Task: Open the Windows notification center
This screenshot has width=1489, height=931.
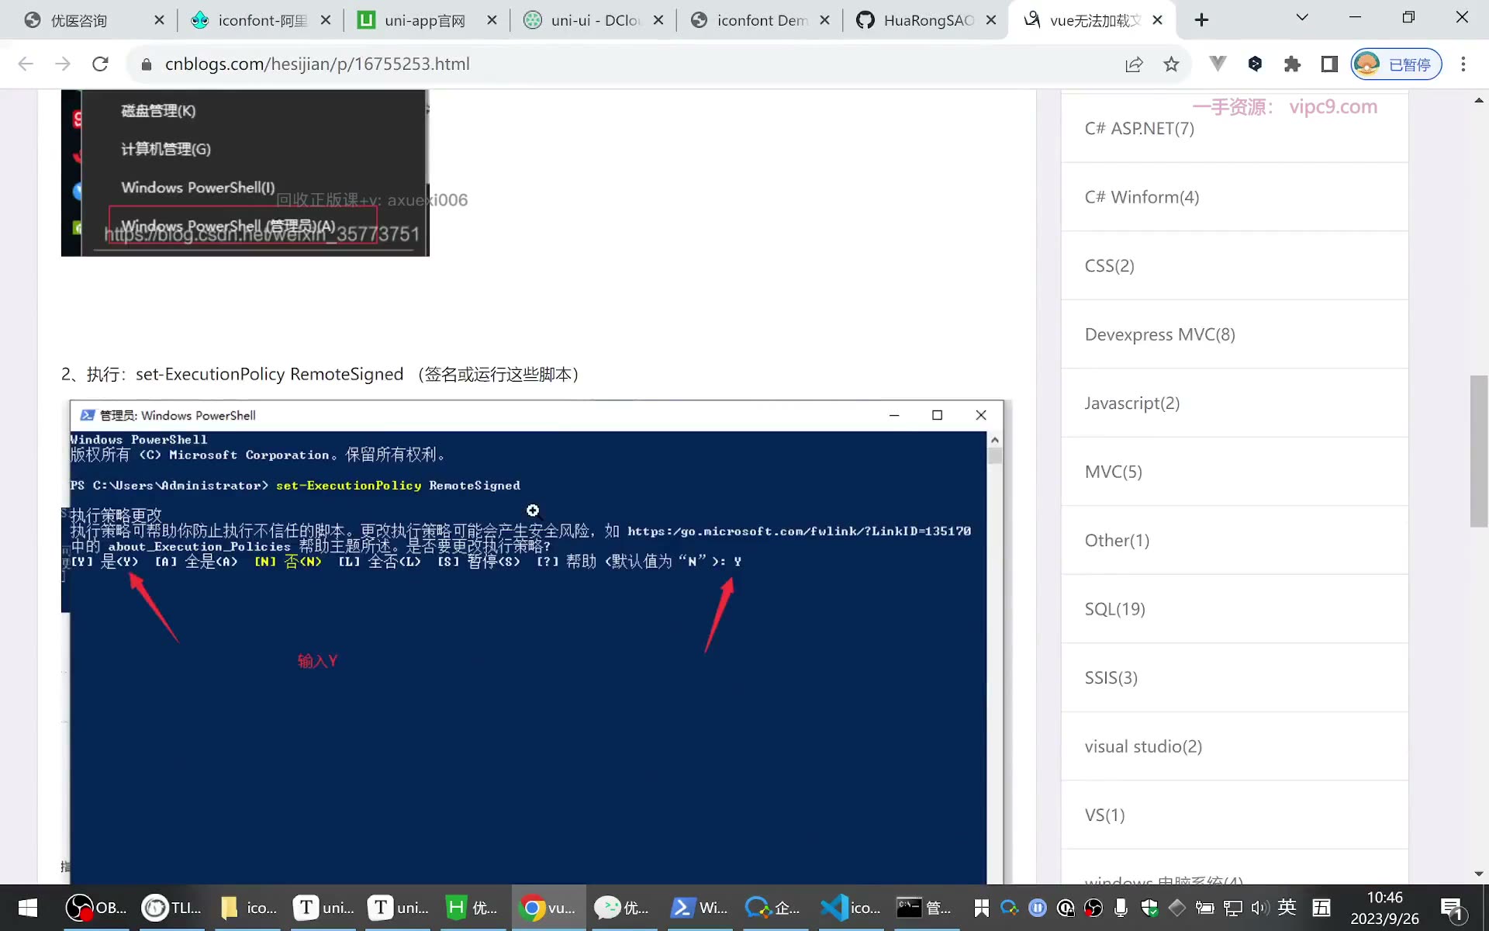Action: [x=1452, y=909]
